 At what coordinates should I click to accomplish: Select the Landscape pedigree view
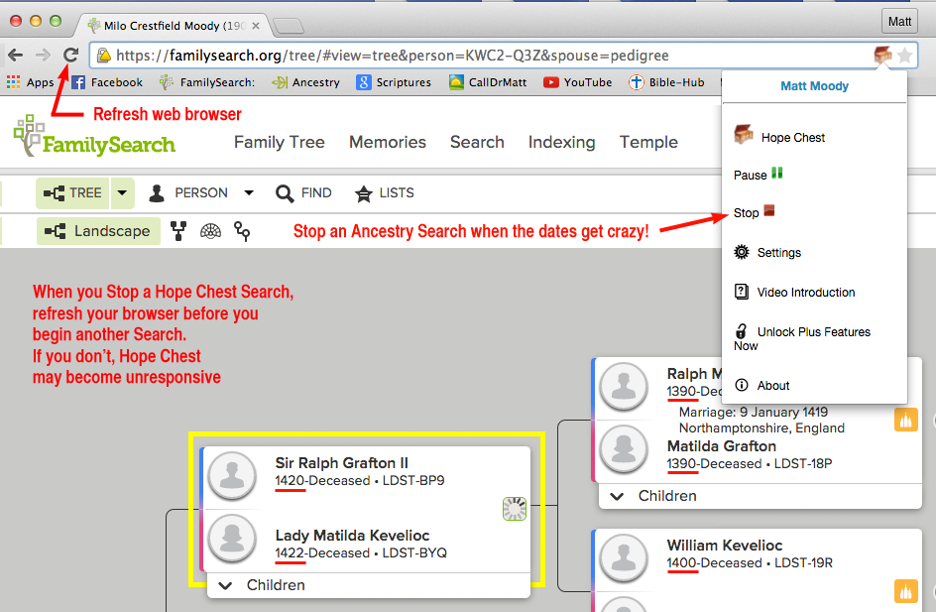pos(98,231)
